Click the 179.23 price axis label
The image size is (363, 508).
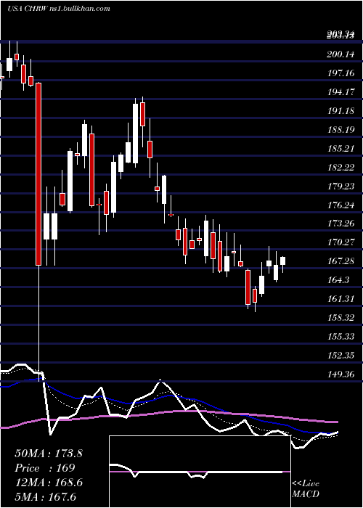click(340, 186)
